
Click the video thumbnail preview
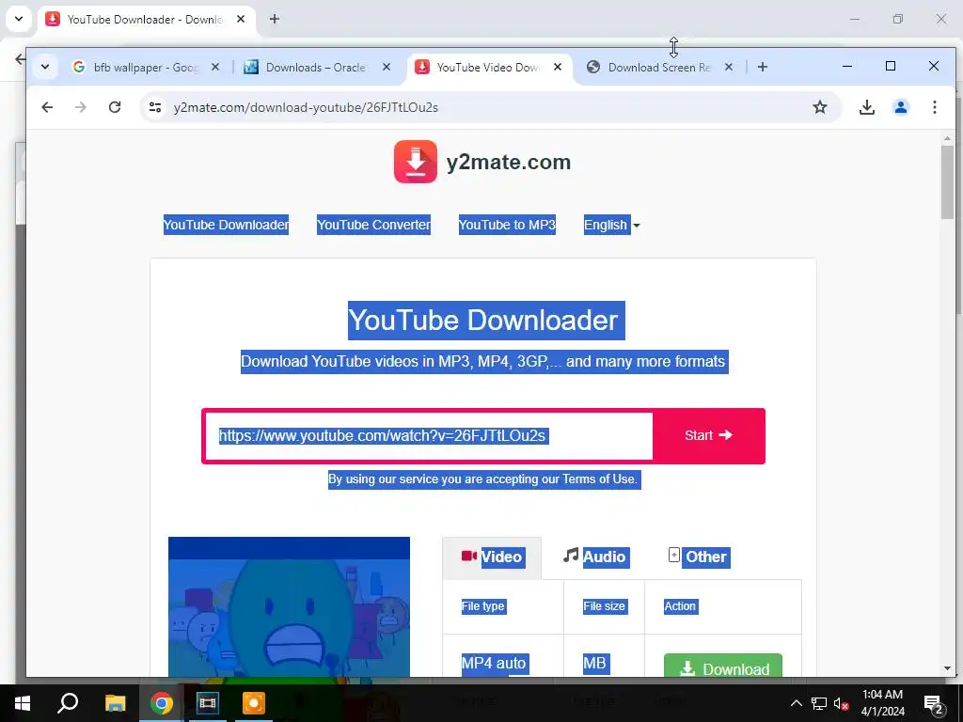289,606
